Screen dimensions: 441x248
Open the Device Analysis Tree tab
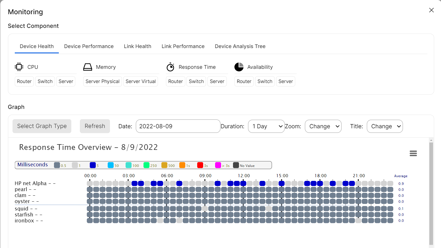tap(240, 46)
